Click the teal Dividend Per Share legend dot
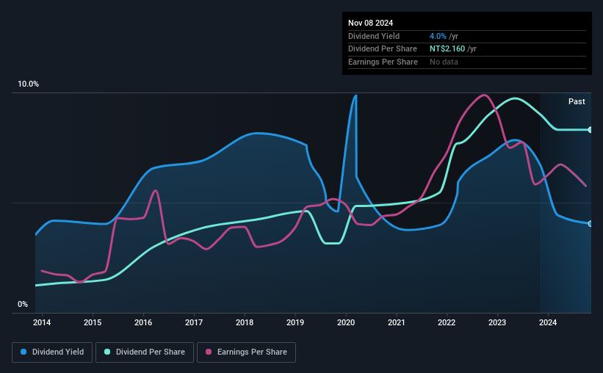603x373 pixels. pos(107,352)
